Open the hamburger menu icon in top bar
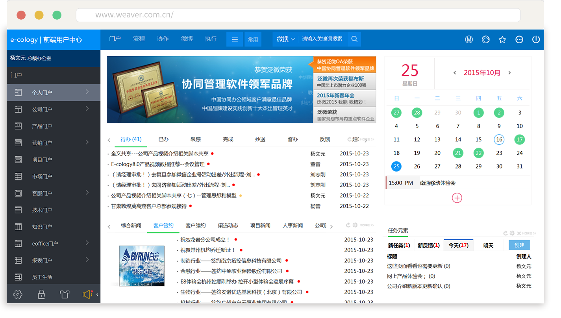Viewport: 561px width, 318px height. pyautogui.click(x=235, y=39)
